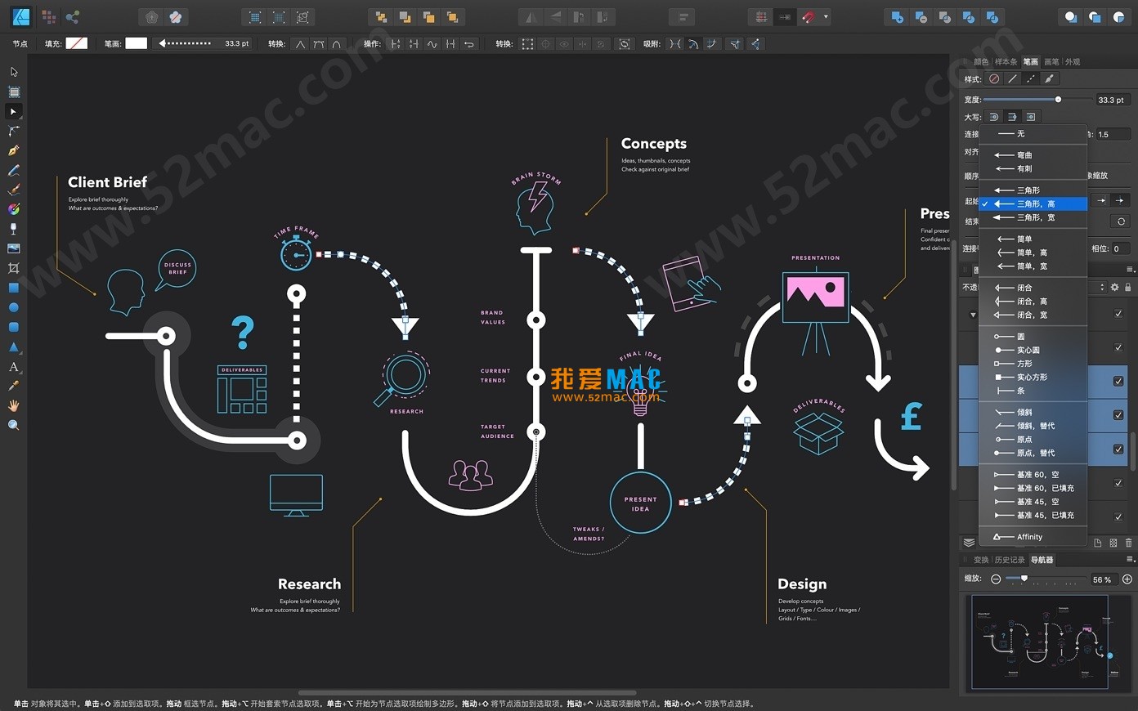Select the Ellipse shape tool
This screenshot has width=1138, height=711.
pos(14,307)
